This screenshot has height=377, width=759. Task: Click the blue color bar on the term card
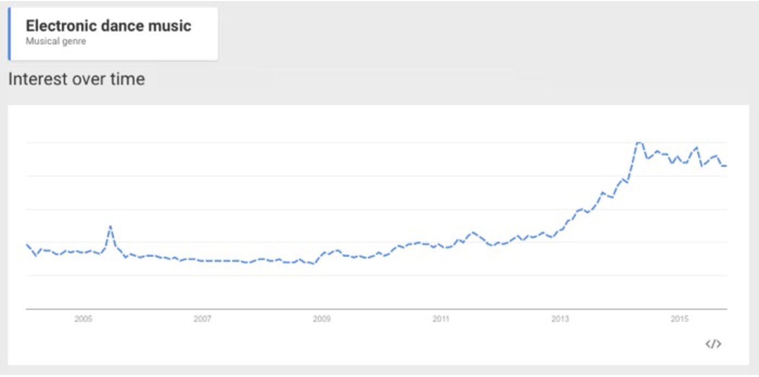9,33
